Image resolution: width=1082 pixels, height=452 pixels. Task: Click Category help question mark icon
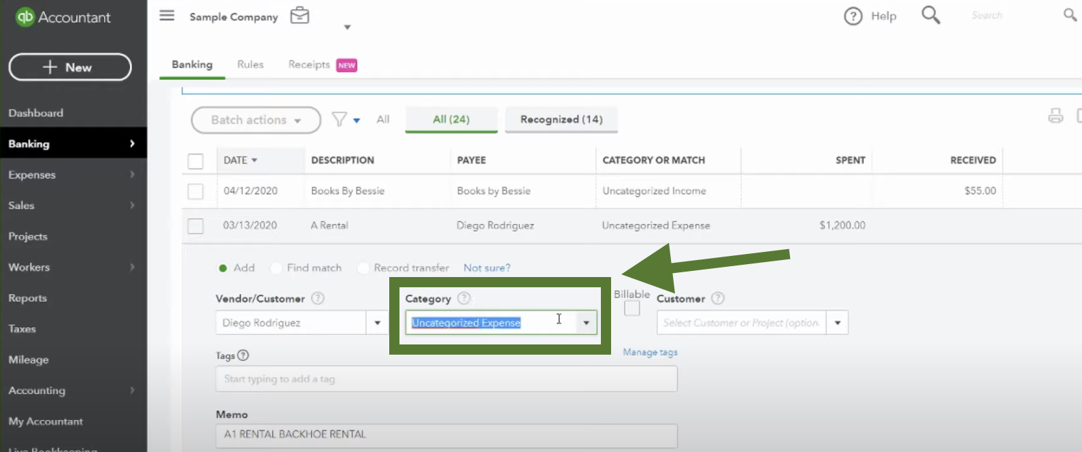click(x=464, y=298)
